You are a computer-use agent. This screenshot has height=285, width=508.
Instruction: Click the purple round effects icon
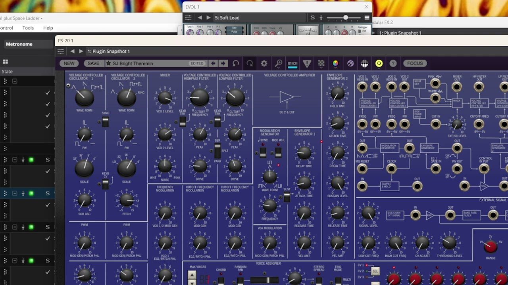350,63
